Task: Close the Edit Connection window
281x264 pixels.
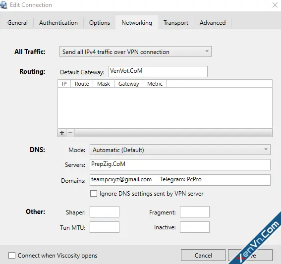Action: coord(275,5)
